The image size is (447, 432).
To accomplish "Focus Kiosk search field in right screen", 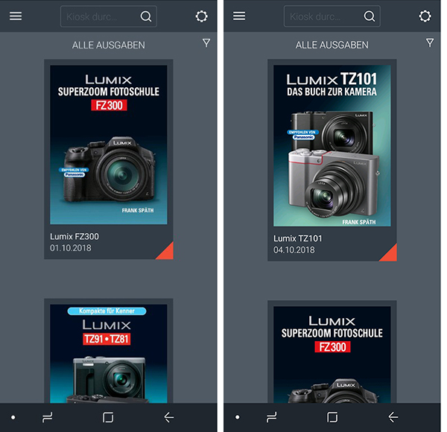I will point(332,16).
